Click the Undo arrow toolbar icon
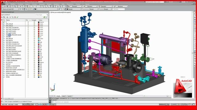Viewport: 197px width, 110px height. pos(33,6)
